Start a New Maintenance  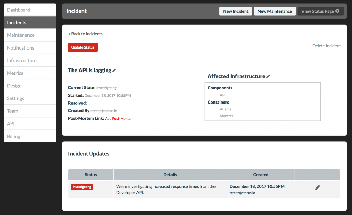point(275,11)
